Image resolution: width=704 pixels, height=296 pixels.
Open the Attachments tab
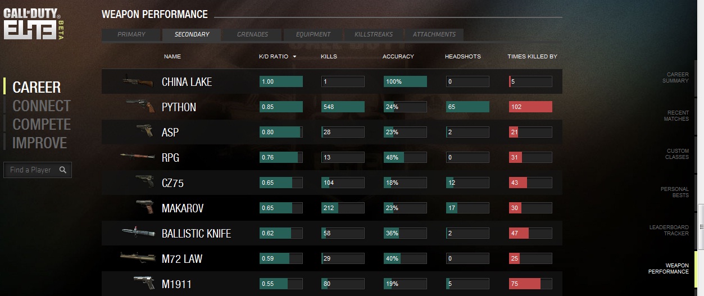[434, 35]
